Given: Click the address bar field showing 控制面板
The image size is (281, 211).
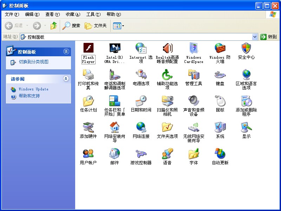Looking at the screenshot, I should coord(137,37).
